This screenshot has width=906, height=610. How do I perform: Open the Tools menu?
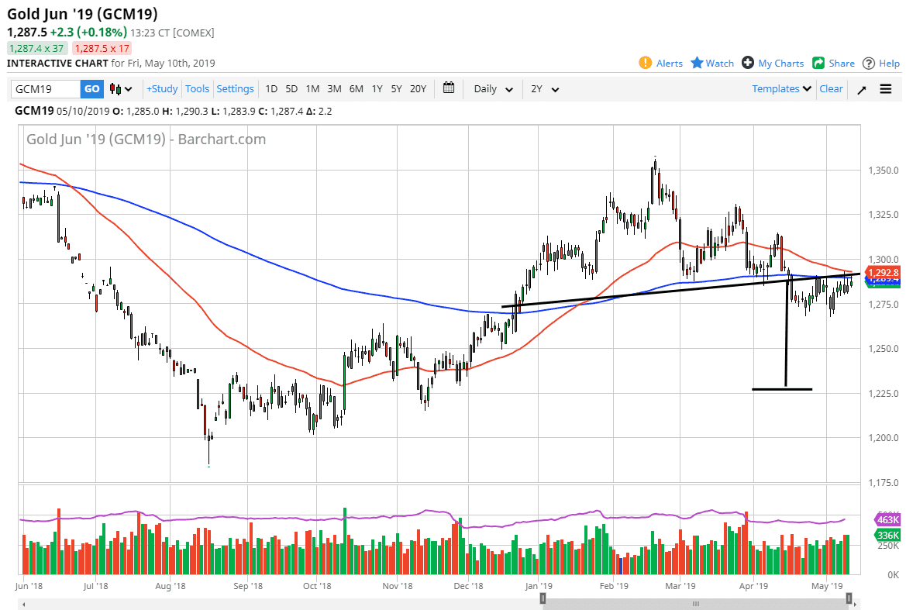point(197,88)
